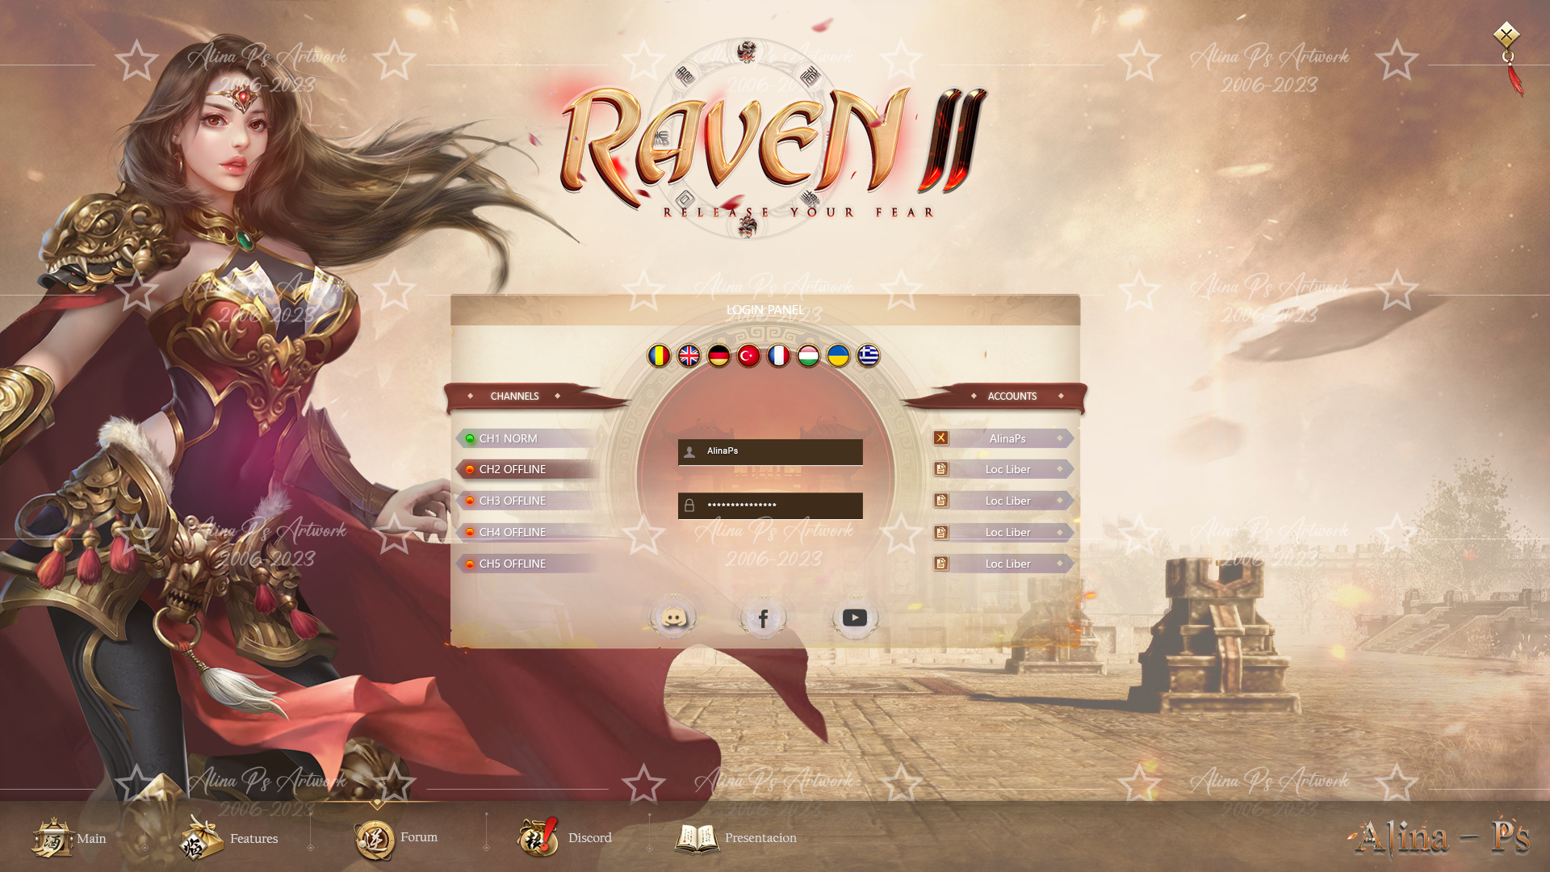Open Discord from the bottom navigation bar

click(x=564, y=837)
